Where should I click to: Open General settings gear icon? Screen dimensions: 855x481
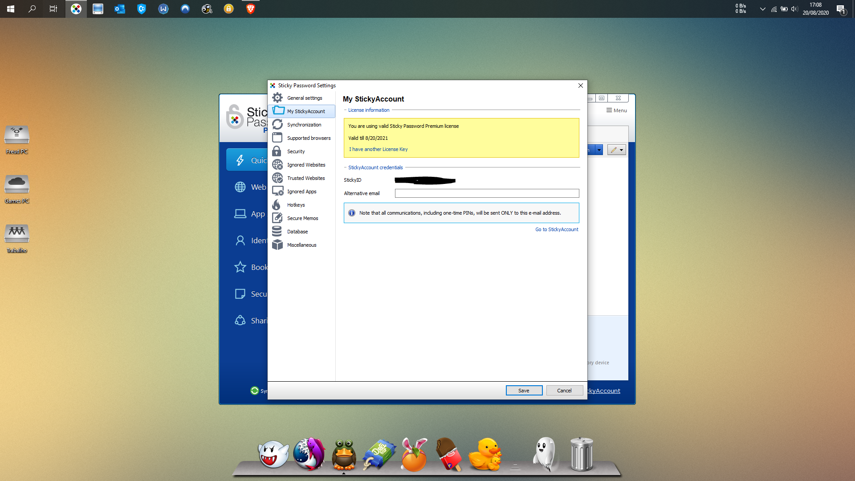277,98
